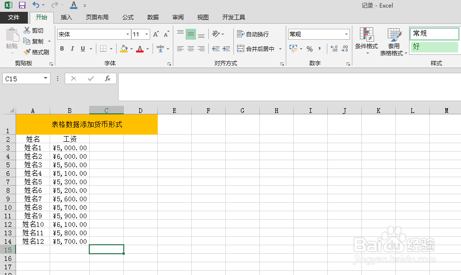Viewport: 461px width, 275px height.
Task: Toggle center alignment
Action: pyautogui.click(x=191, y=49)
